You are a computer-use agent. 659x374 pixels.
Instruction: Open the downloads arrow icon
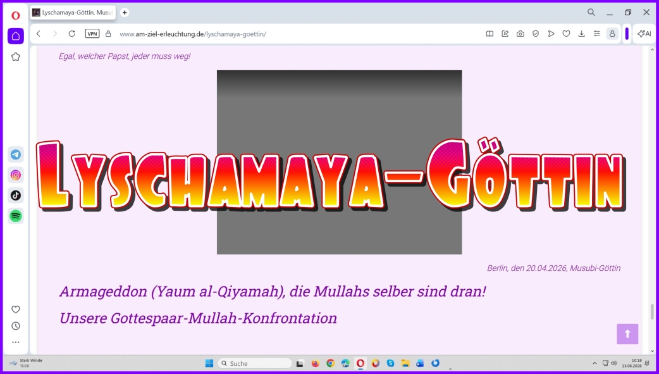pyautogui.click(x=582, y=34)
